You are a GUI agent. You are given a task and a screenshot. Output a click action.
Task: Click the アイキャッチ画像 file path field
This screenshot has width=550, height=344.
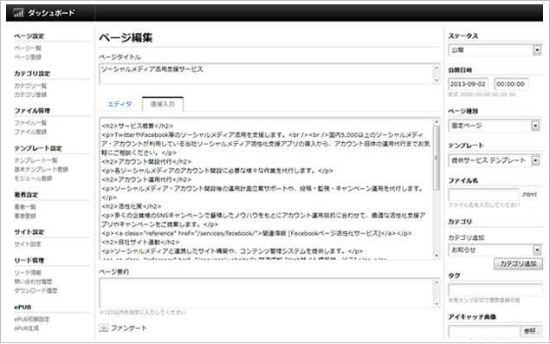click(483, 331)
